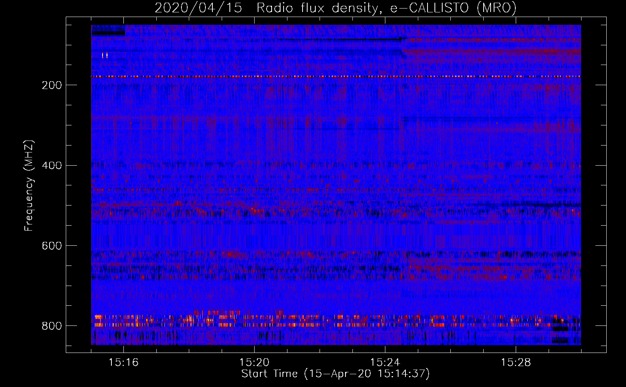Click the 15:28 time tick label
The width and height of the screenshot is (626, 387).
(x=516, y=363)
